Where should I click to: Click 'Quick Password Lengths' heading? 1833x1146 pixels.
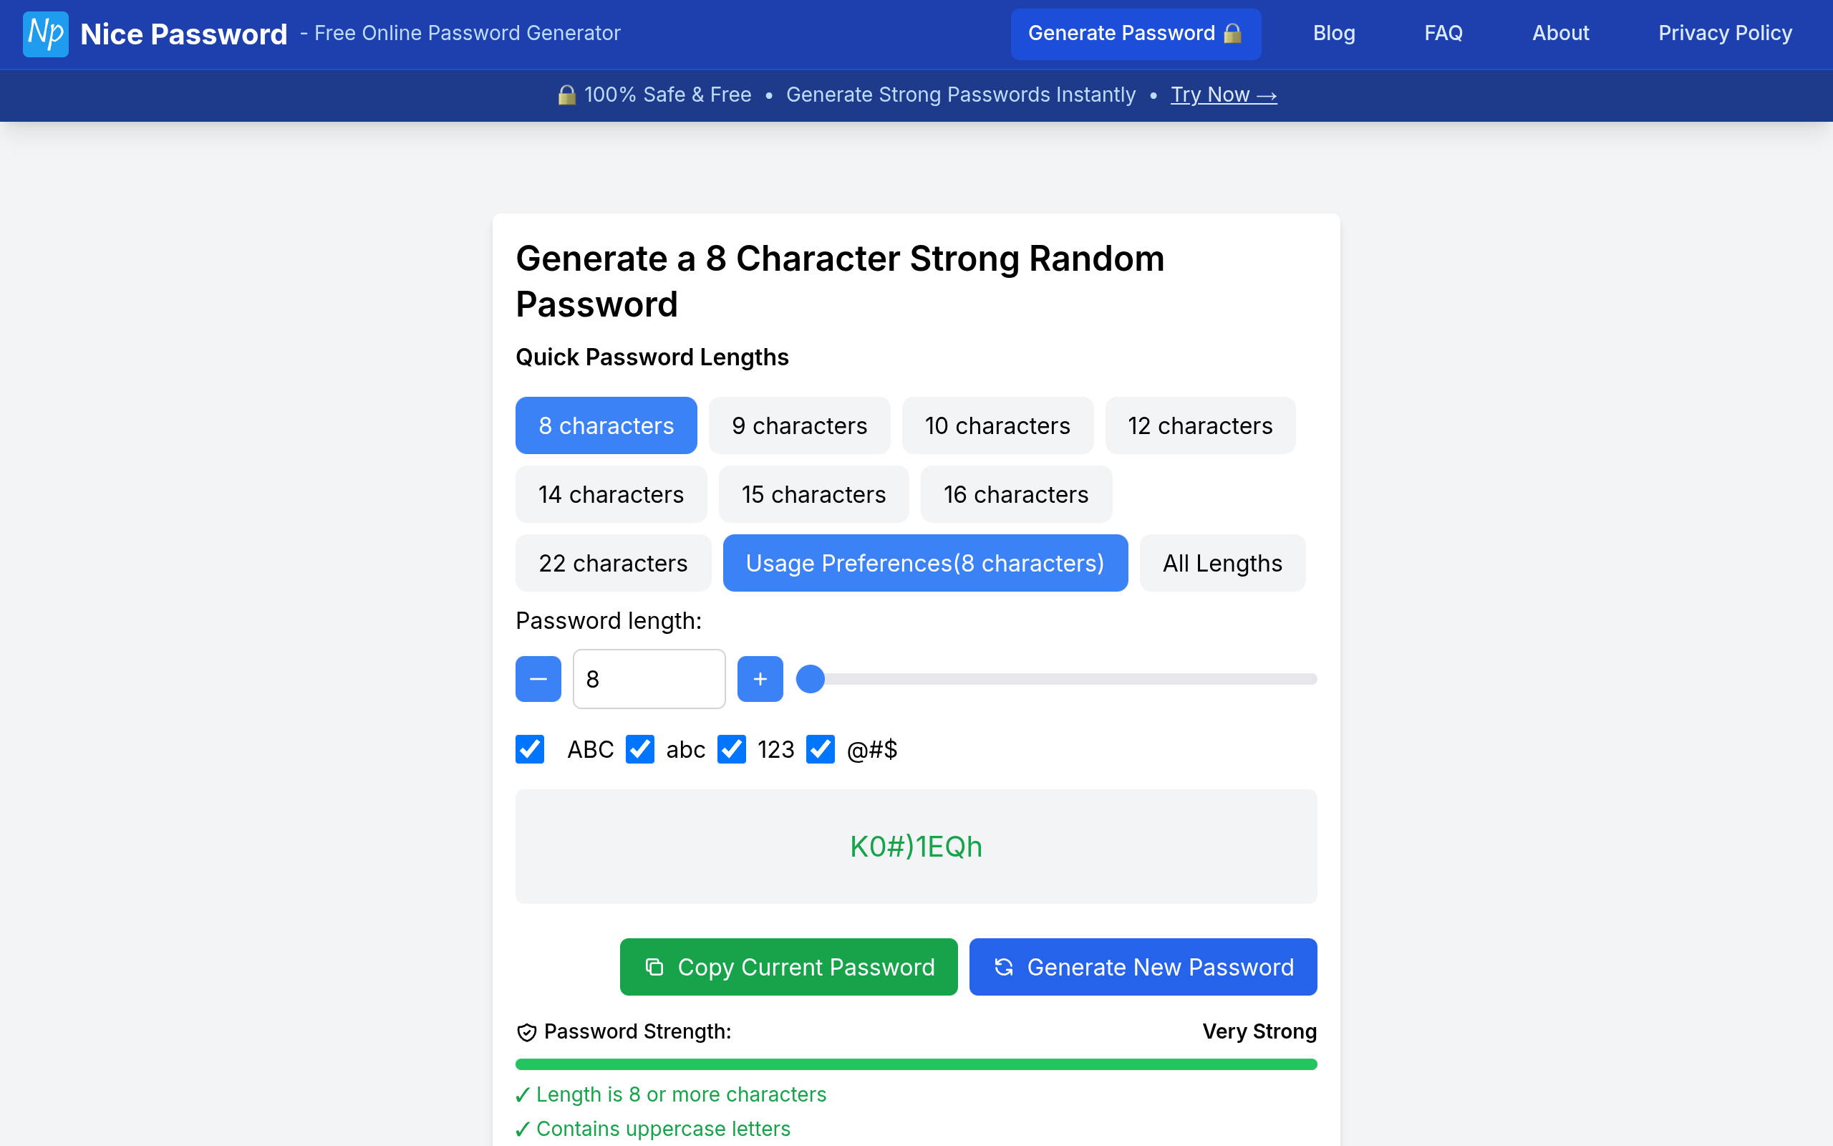pyautogui.click(x=652, y=357)
